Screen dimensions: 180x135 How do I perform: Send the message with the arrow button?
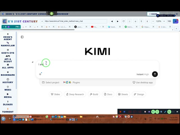click(155, 74)
